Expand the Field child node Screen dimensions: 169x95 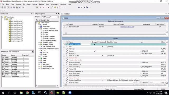[41, 33]
